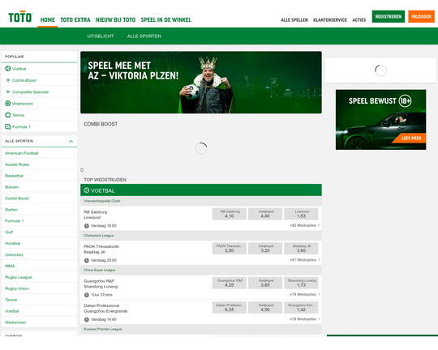Image resolution: width=438 pixels, height=350 pixels.
Task: Select Gelijkspel 3,20 for PAOK match
Action: (265, 249)
